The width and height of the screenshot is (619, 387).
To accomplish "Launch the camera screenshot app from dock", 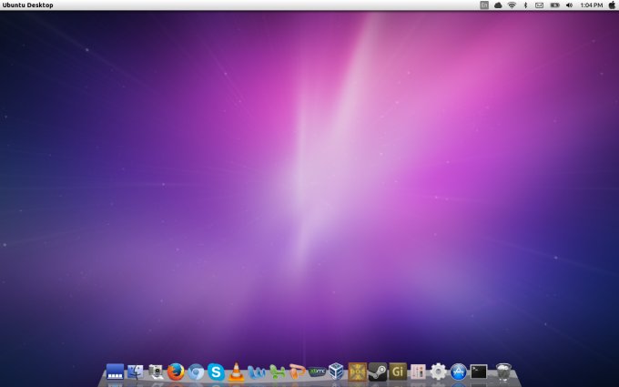I will [x=156, y=372].
